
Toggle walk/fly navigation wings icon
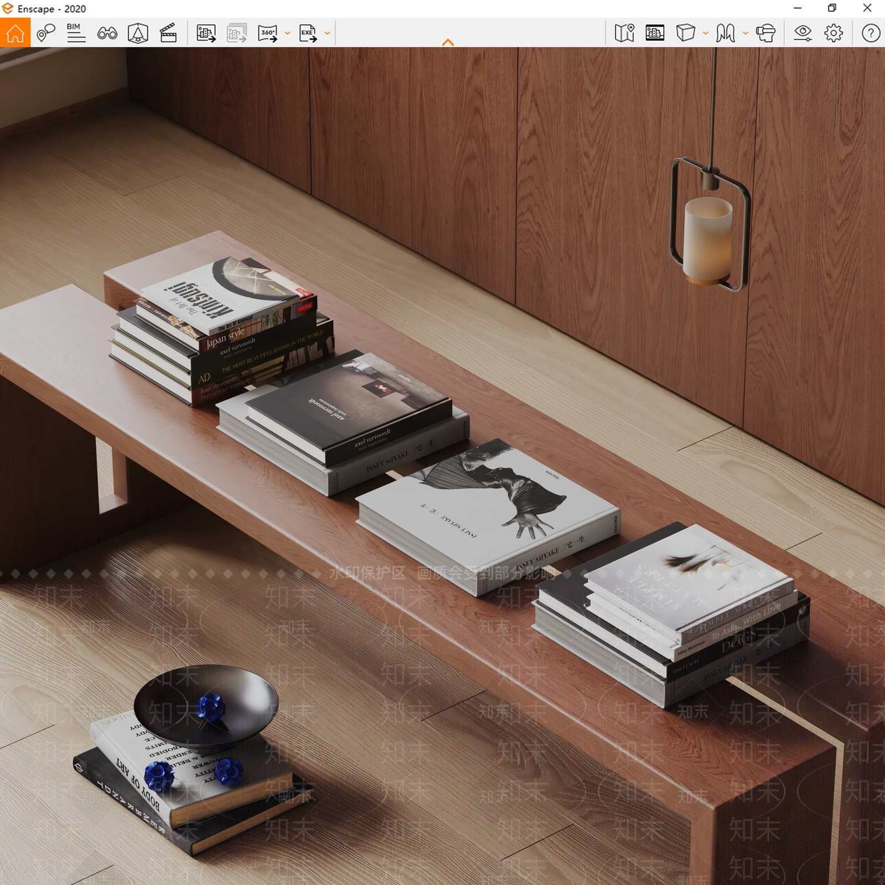(725, 33)
